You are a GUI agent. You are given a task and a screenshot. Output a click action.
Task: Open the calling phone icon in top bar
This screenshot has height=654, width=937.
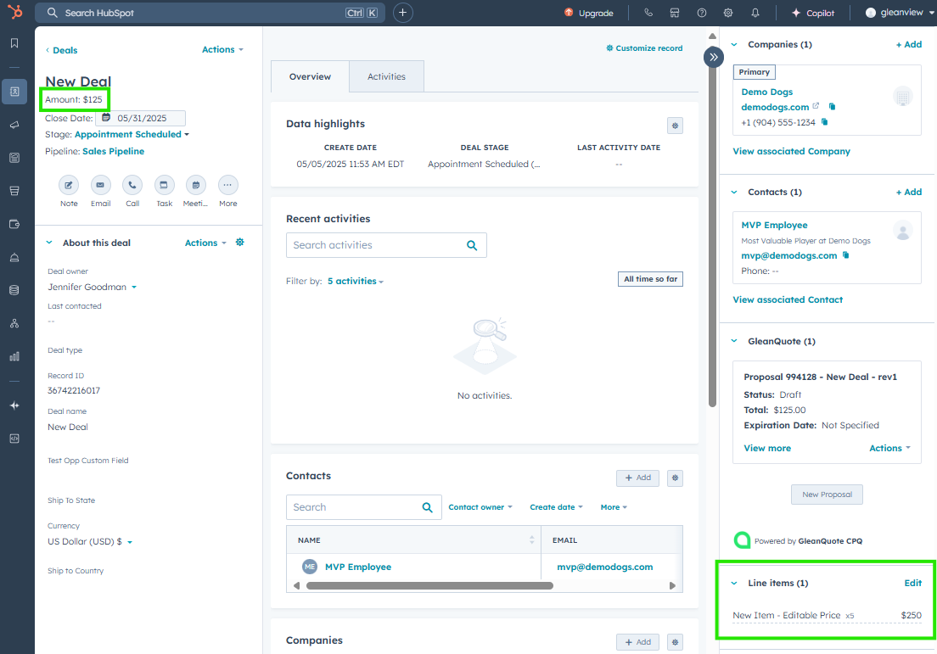pyautogui.click(x=648, y=13)
